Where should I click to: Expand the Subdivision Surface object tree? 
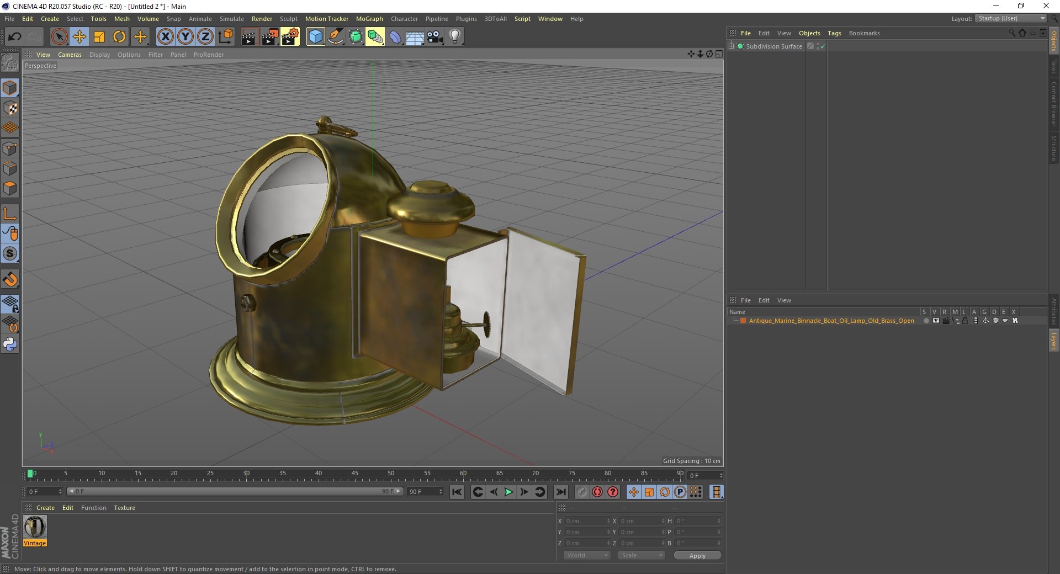(x=732, y=46)
